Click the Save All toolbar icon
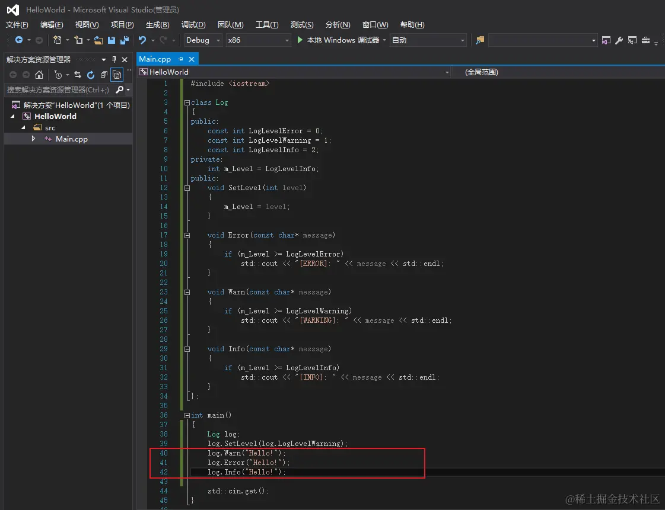The height and width of the screenshot is (510, 665). pos(124,40)
